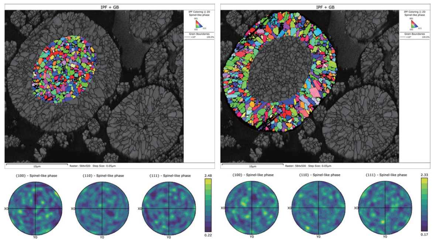This screenshot has width=432, height=240.
Task: Select the left {111} spinel-like pole figure
Action: 169,208
